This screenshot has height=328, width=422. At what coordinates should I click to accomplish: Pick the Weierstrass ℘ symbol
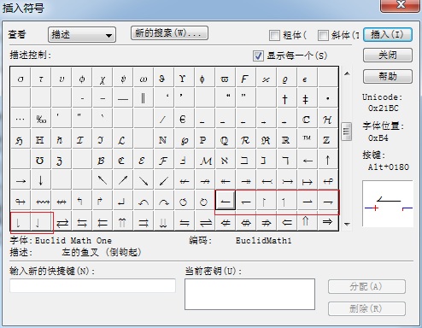[185, 139]
